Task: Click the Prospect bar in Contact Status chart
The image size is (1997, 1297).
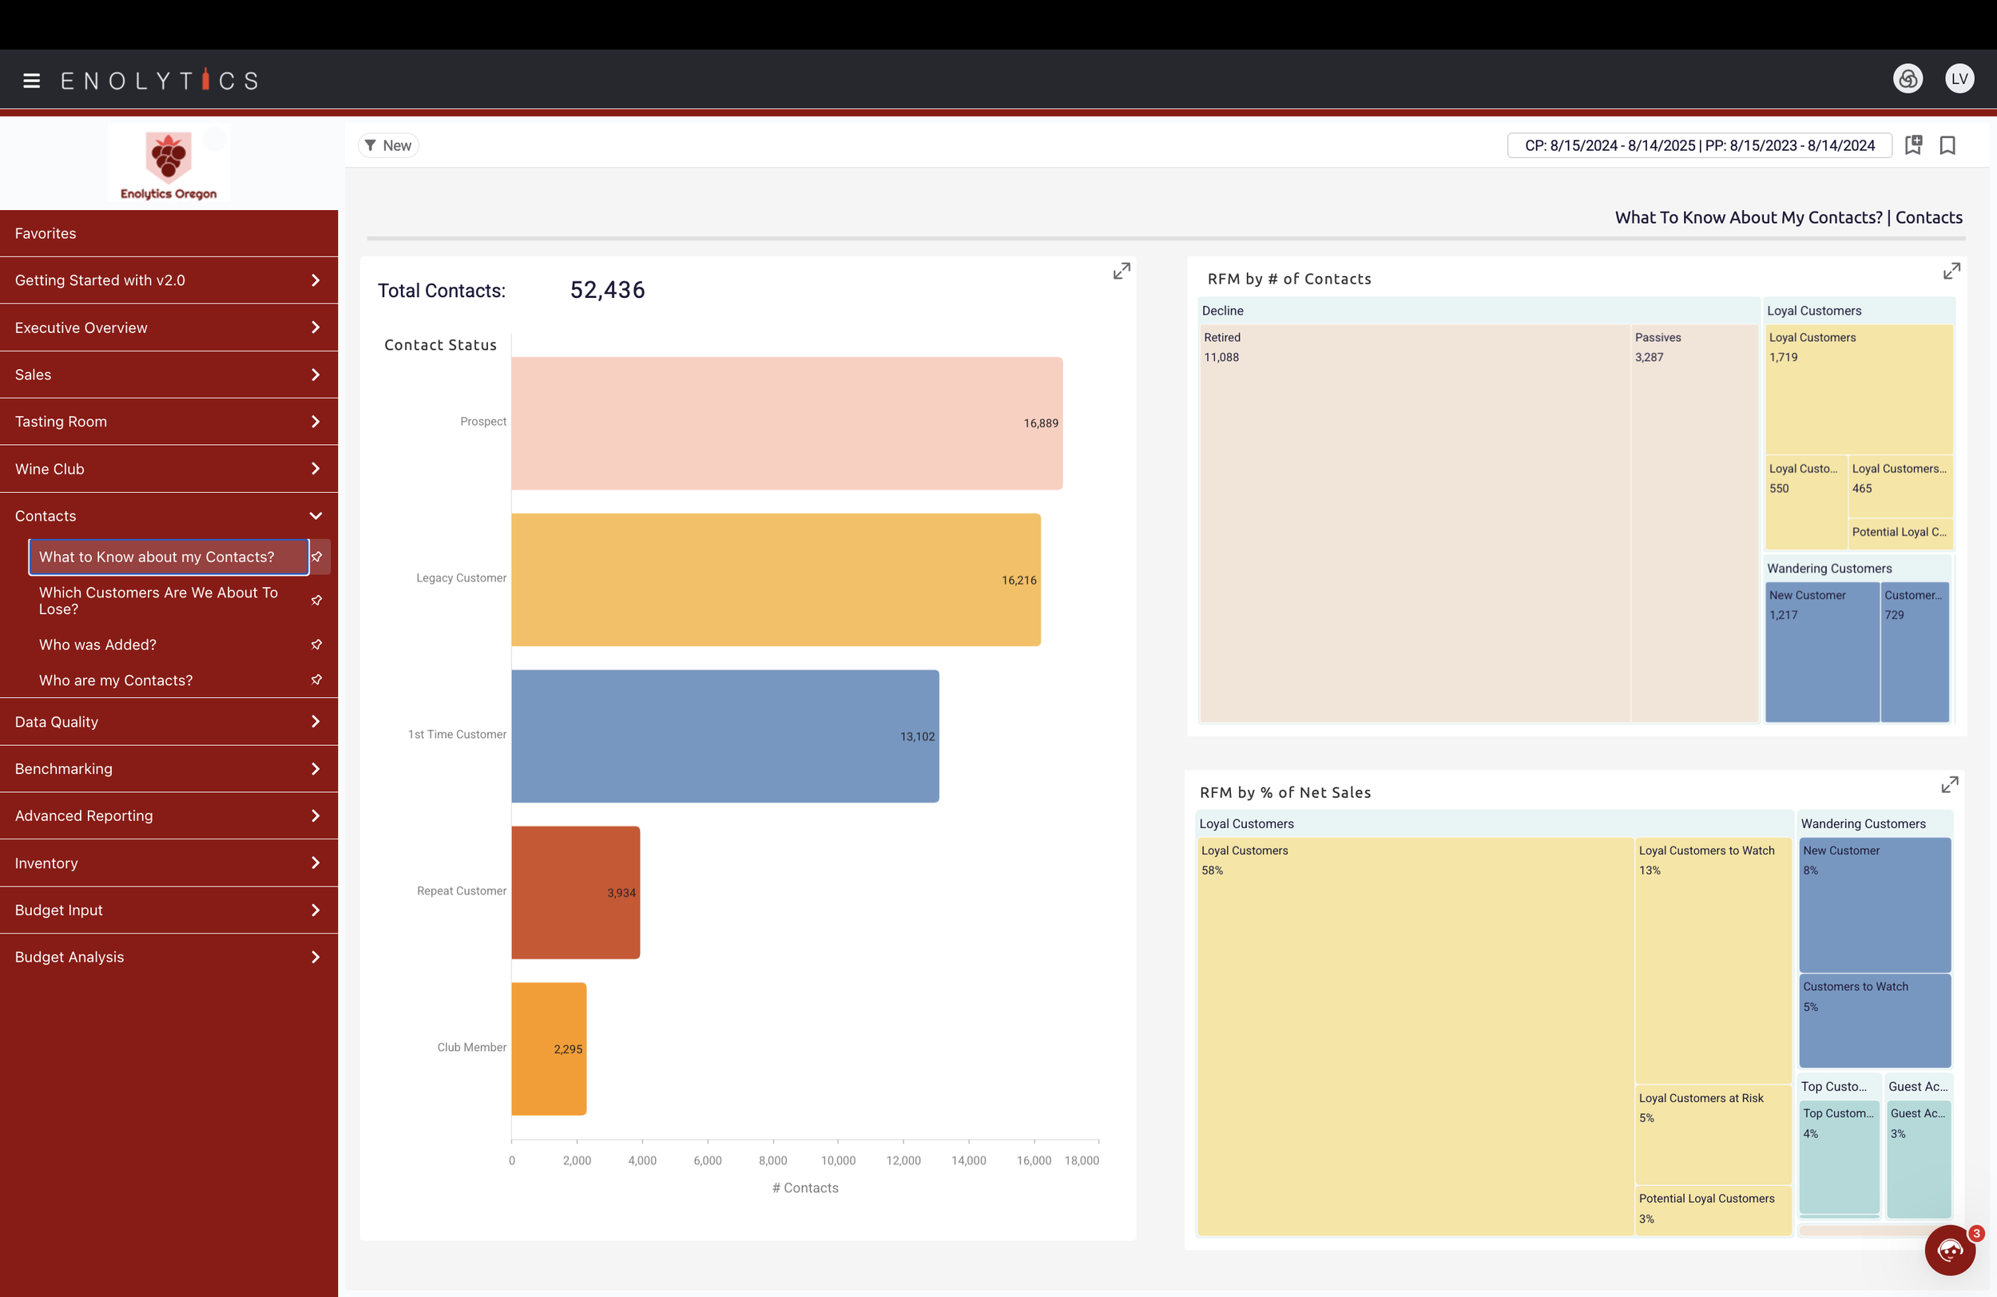Action: click(786, 422)
